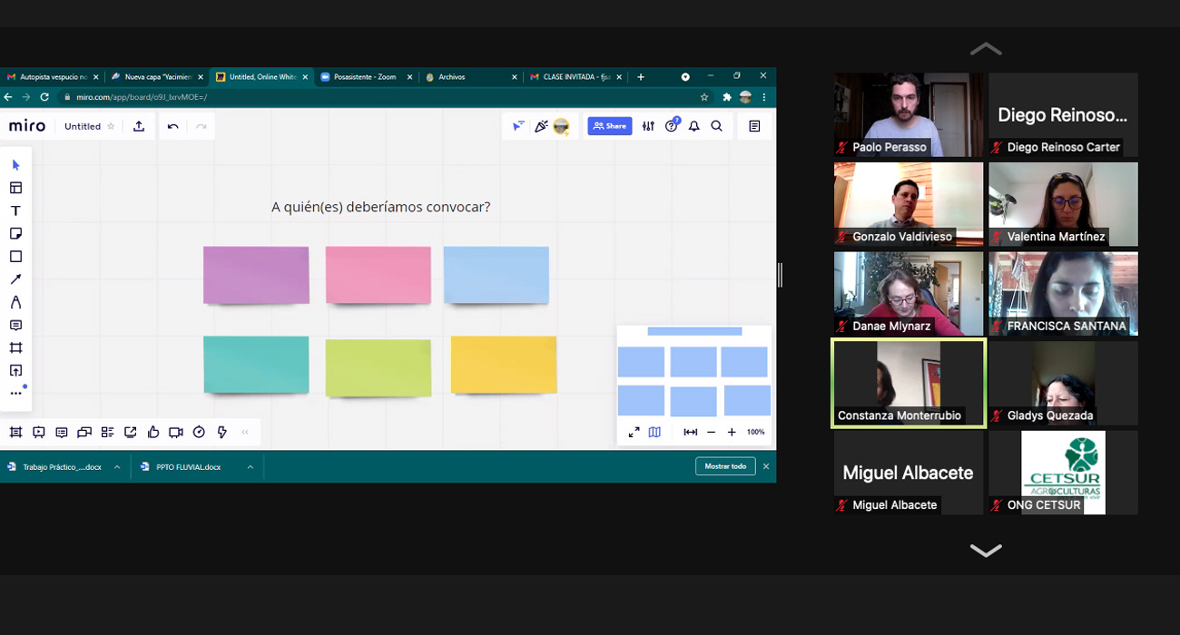1180x635 pixels.
Task: Click the fit to screen width icon
Action: (691, 432)
